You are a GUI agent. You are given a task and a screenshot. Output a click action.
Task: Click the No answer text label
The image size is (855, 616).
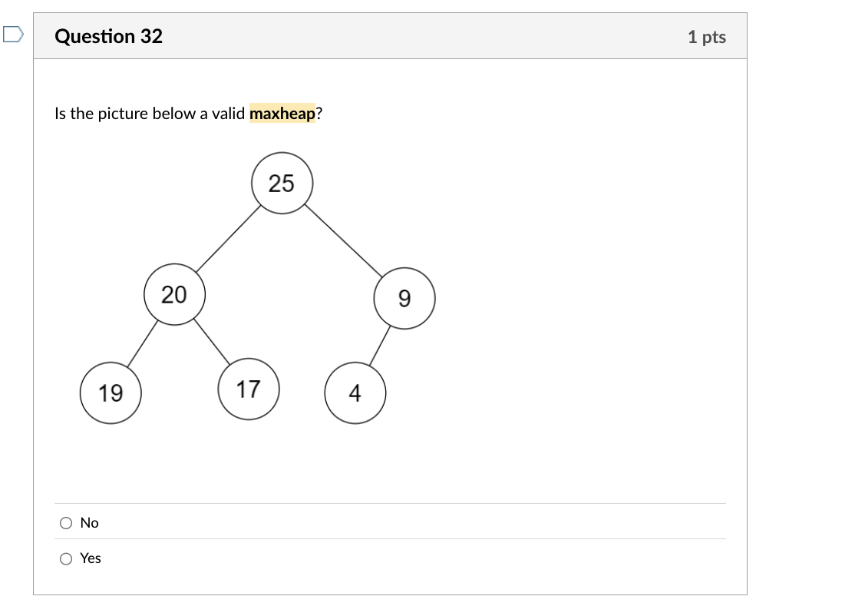[x=88, y=522]
